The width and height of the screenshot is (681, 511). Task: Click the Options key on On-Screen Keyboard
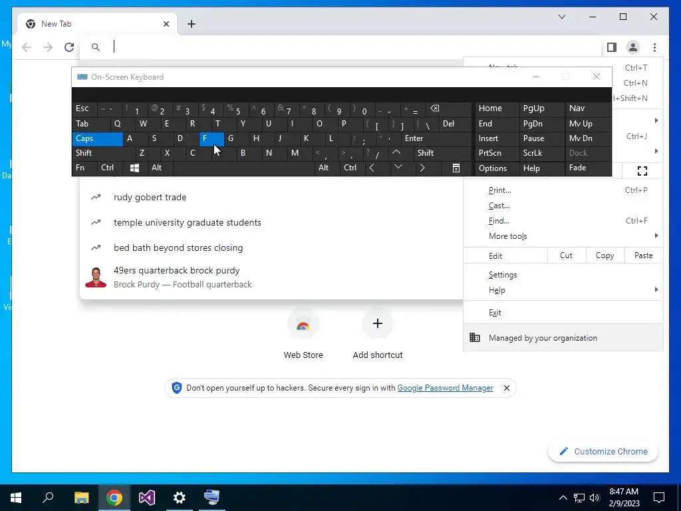click(x=497, y=168)
